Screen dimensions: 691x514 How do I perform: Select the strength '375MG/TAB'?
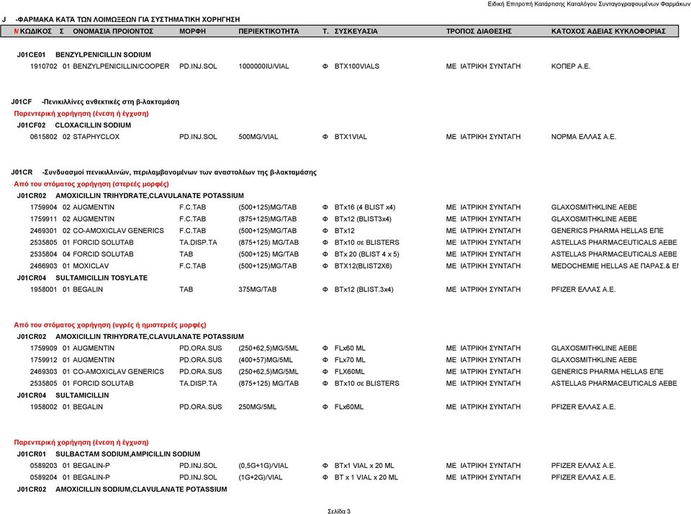(258, 289)
